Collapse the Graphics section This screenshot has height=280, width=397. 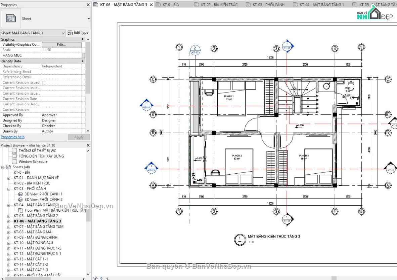point(83,39)
